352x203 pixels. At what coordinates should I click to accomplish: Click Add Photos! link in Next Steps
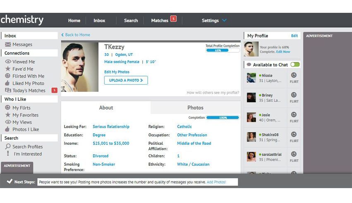[x=216, y=182]
